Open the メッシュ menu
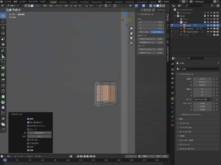 point(59,6)
